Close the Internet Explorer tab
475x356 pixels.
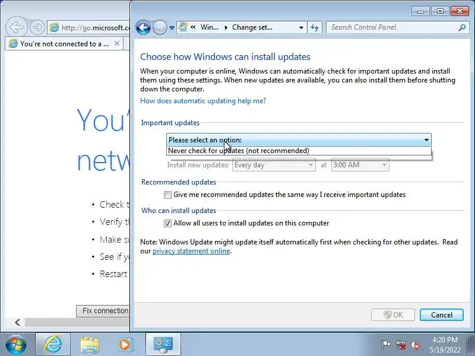(116, 43)
